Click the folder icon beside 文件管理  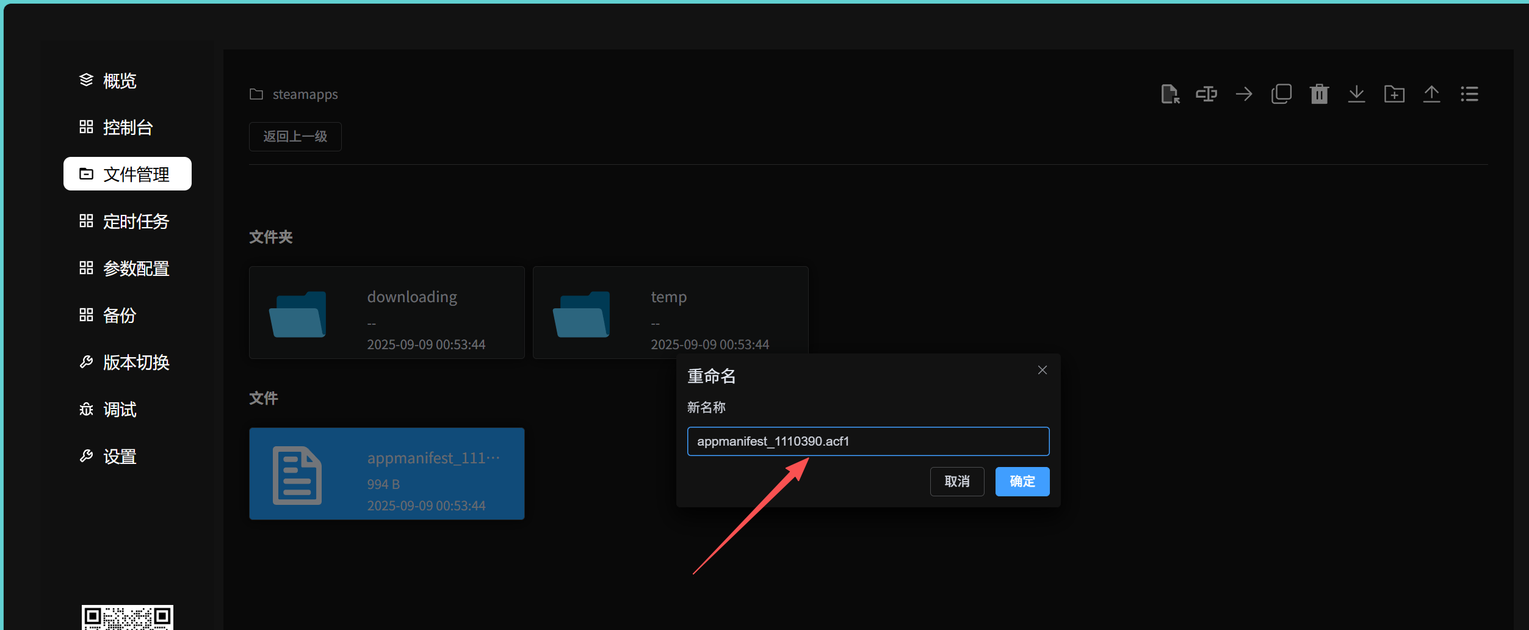86,174
